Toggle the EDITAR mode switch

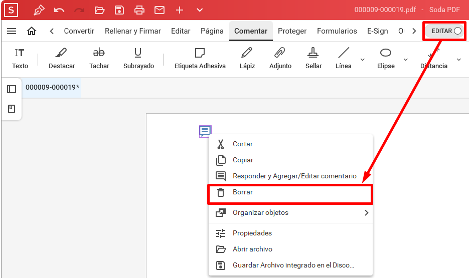coord(446,31)
